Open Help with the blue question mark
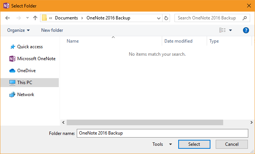 coord(246,30)
